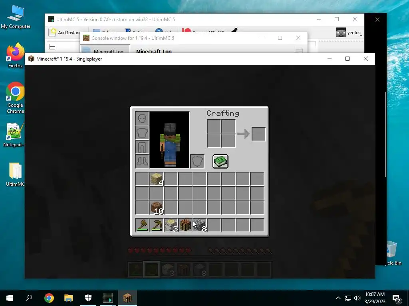Image resolution: width=409 pixels, height=306 pixels.
Task: Open the yeetus account dropdown
Action: [x=349, y=33]
